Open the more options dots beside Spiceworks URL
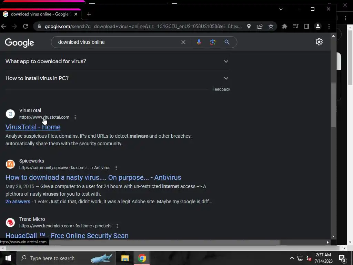This screenshot has width=353, height=265. (116, 168)
